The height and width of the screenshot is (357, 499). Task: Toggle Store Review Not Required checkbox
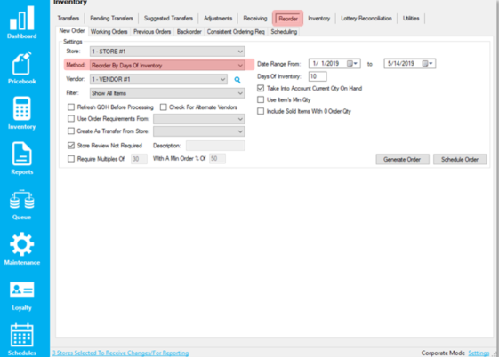71,146
